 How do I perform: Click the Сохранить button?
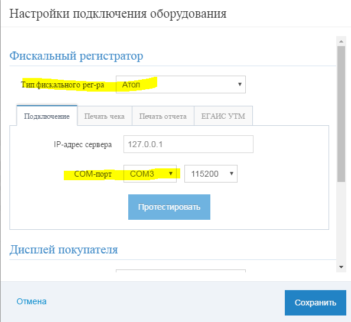point(316,303)
